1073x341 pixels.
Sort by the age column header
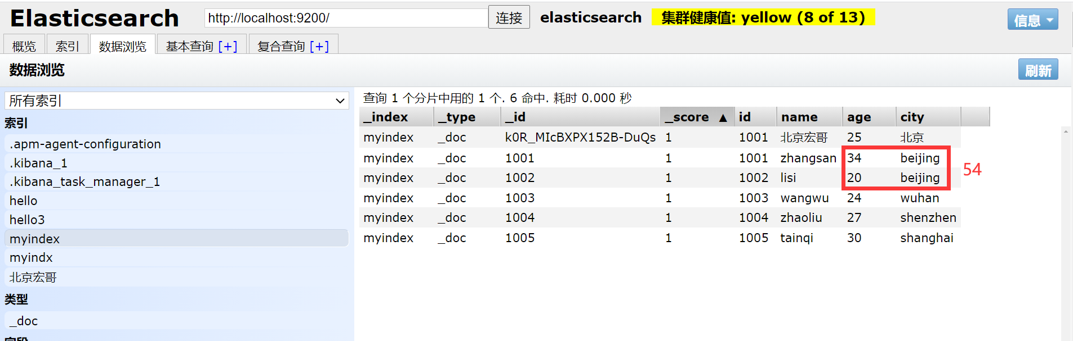point(869,117)
